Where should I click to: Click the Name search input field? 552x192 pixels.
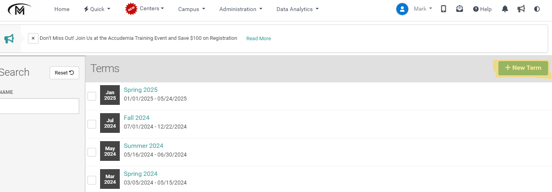(39, 106)
